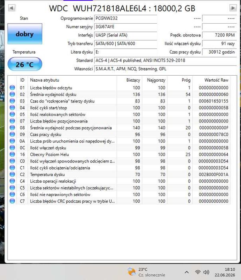Select status orb for attribute C1
The height and width of the screenshot is (280, 241).
[12, 168]
